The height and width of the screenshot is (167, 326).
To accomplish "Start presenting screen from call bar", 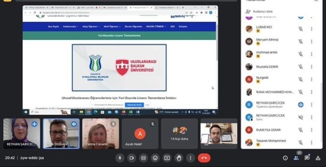I will (x=167, y=158).
